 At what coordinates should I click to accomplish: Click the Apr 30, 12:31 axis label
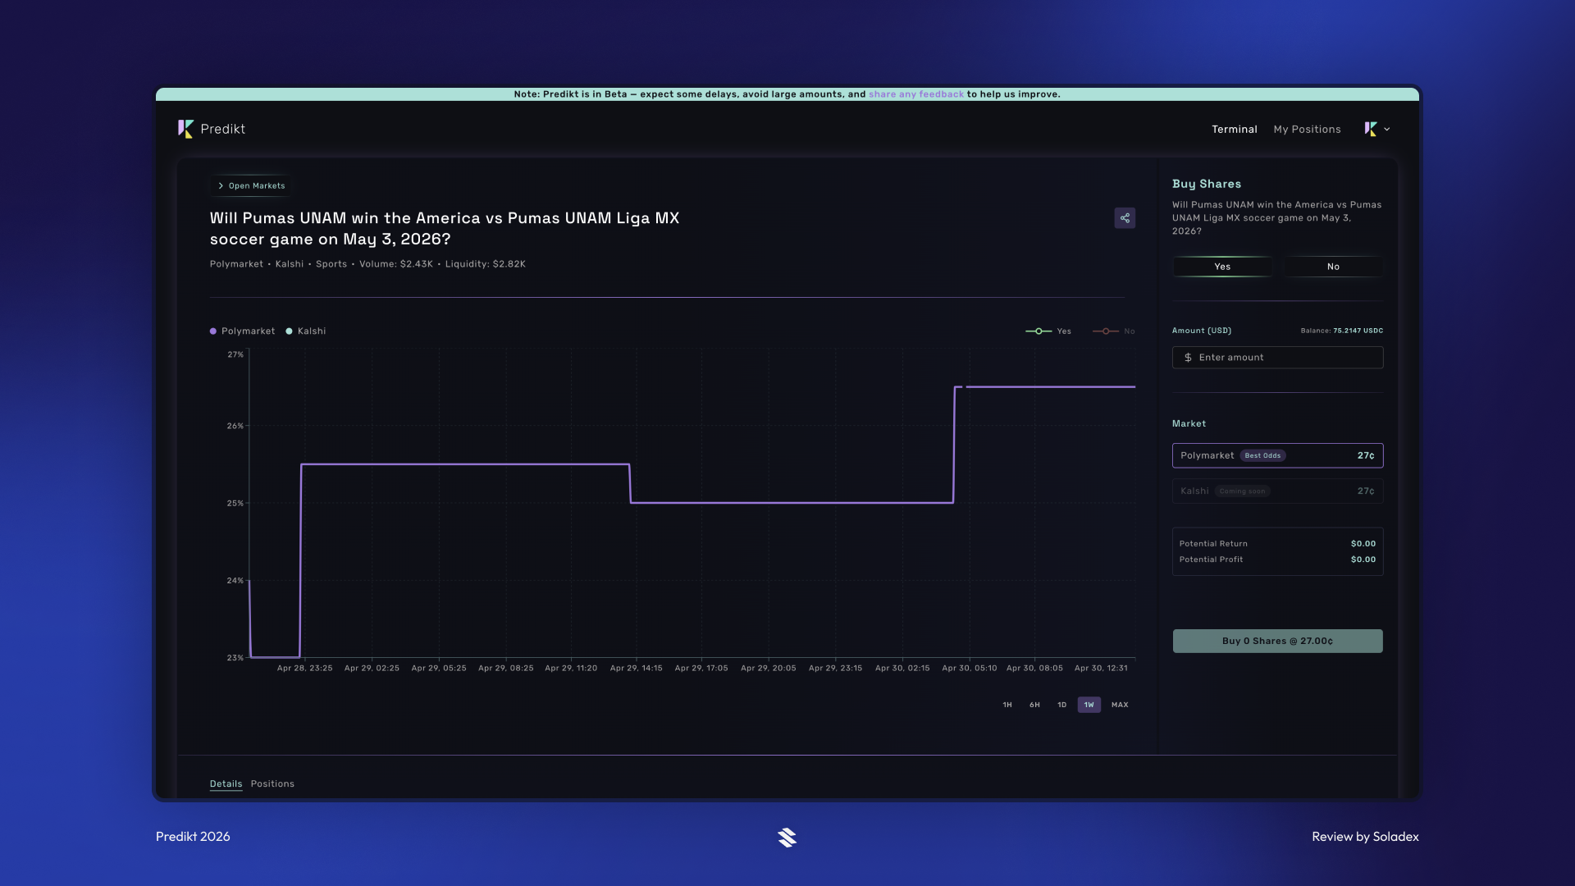coord(1101,669)
